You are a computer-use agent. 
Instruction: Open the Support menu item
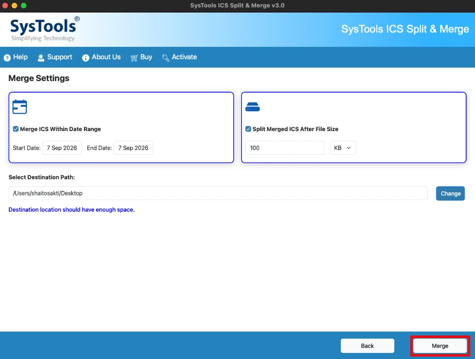pos(55,57)
